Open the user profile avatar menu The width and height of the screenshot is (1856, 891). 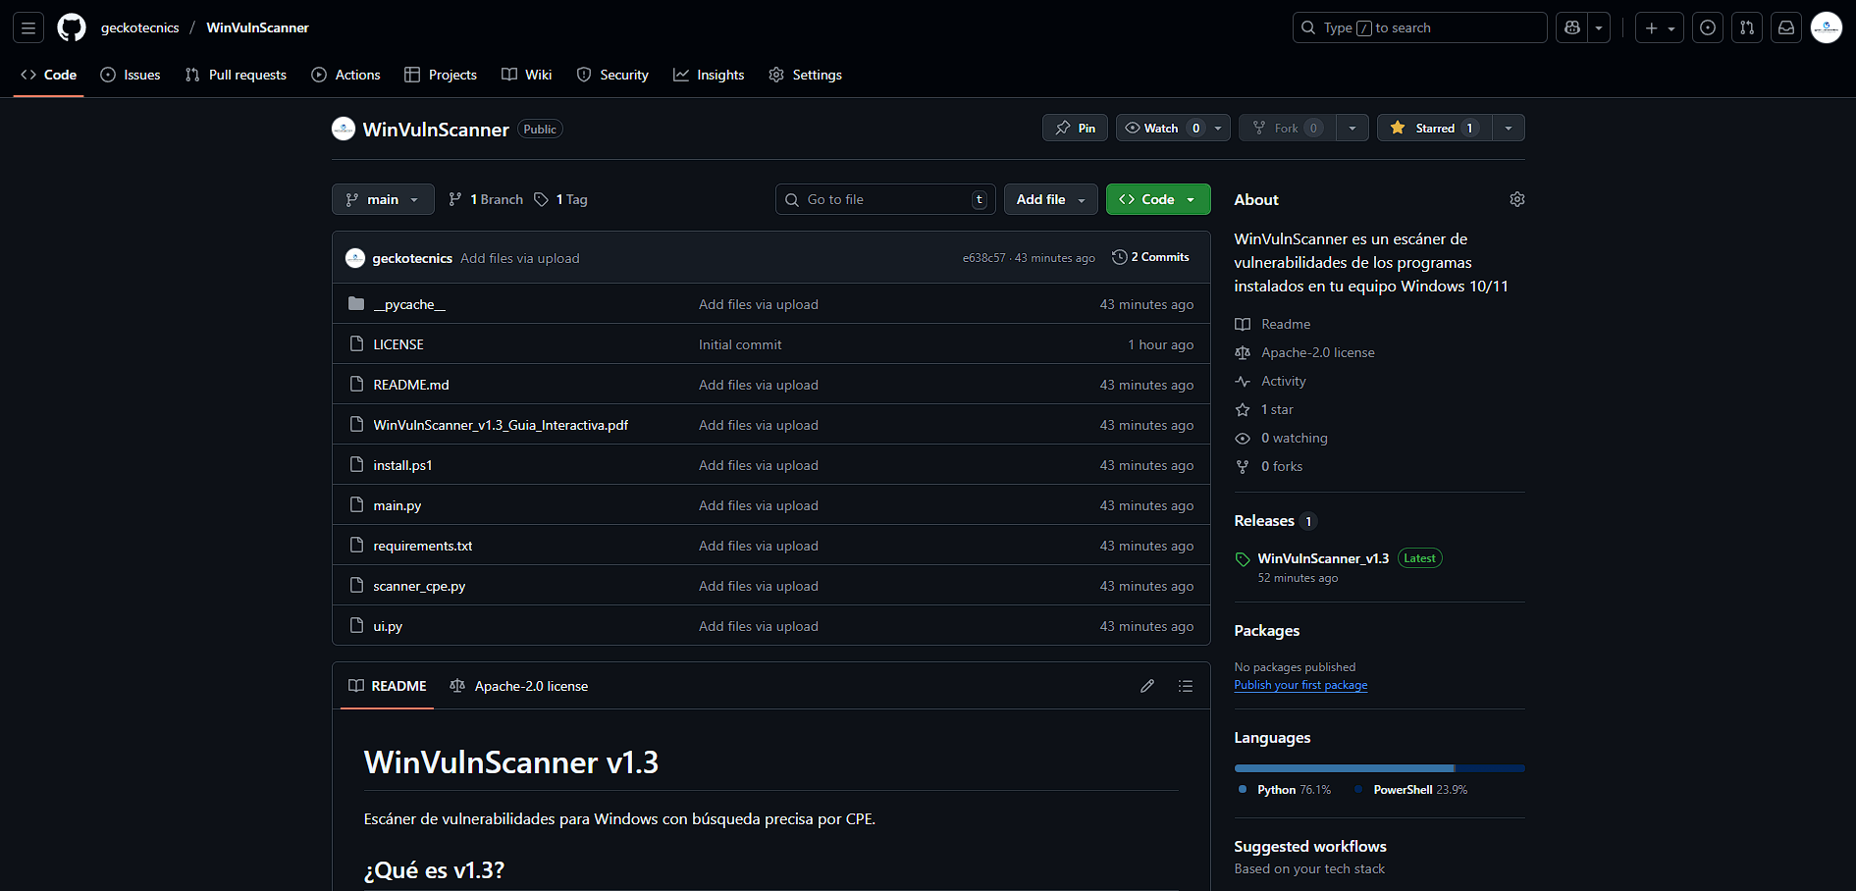click(x=1827, y=27)
